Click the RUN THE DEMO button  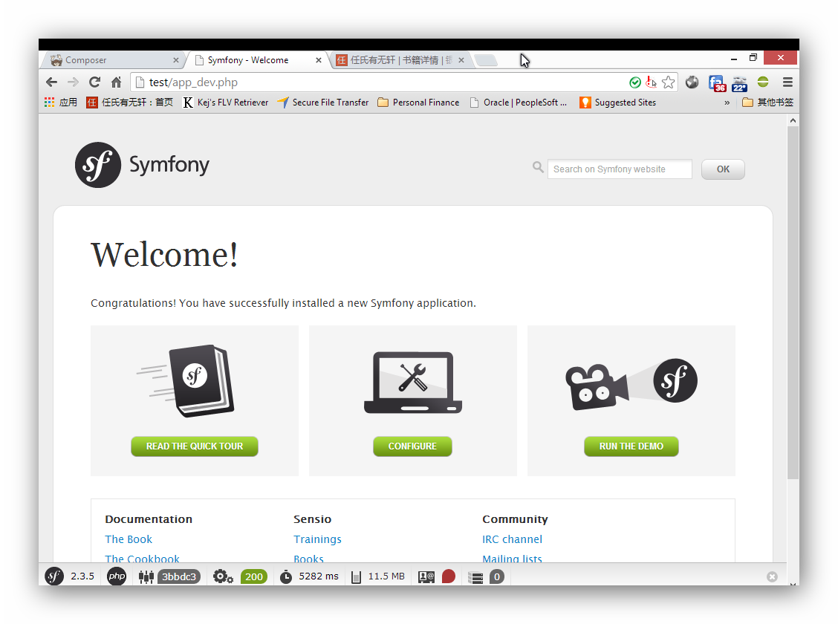631,446
